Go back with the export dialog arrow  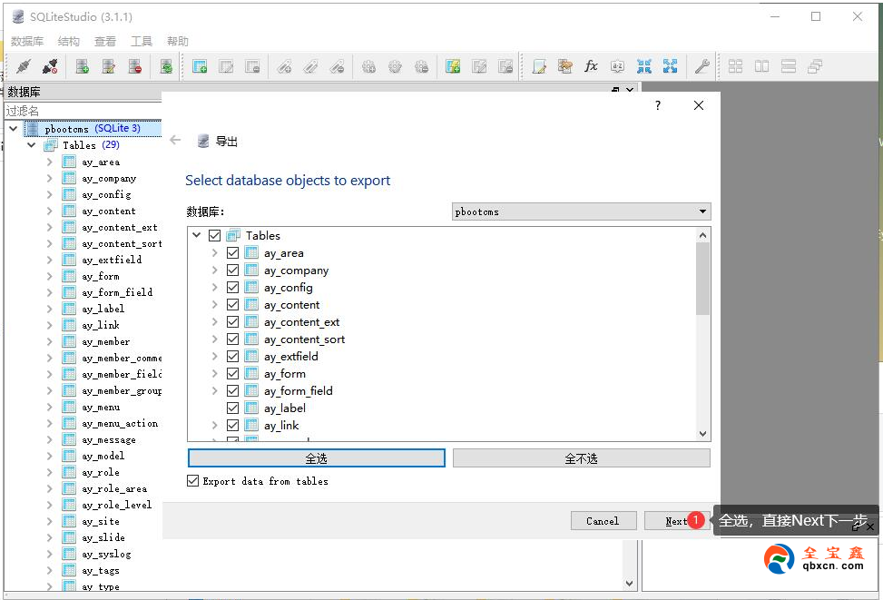(x=175, y=141)
